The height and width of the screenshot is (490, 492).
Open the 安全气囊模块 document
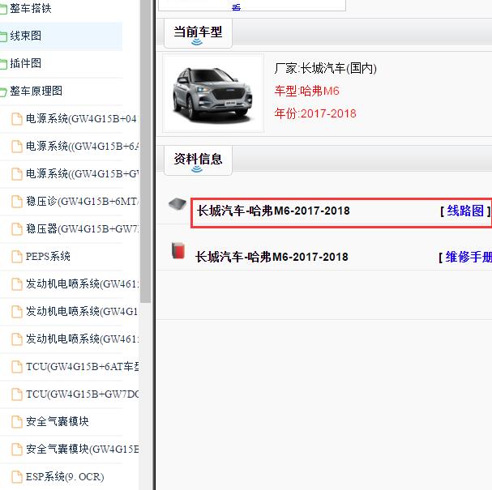click(x=57, y=422)
